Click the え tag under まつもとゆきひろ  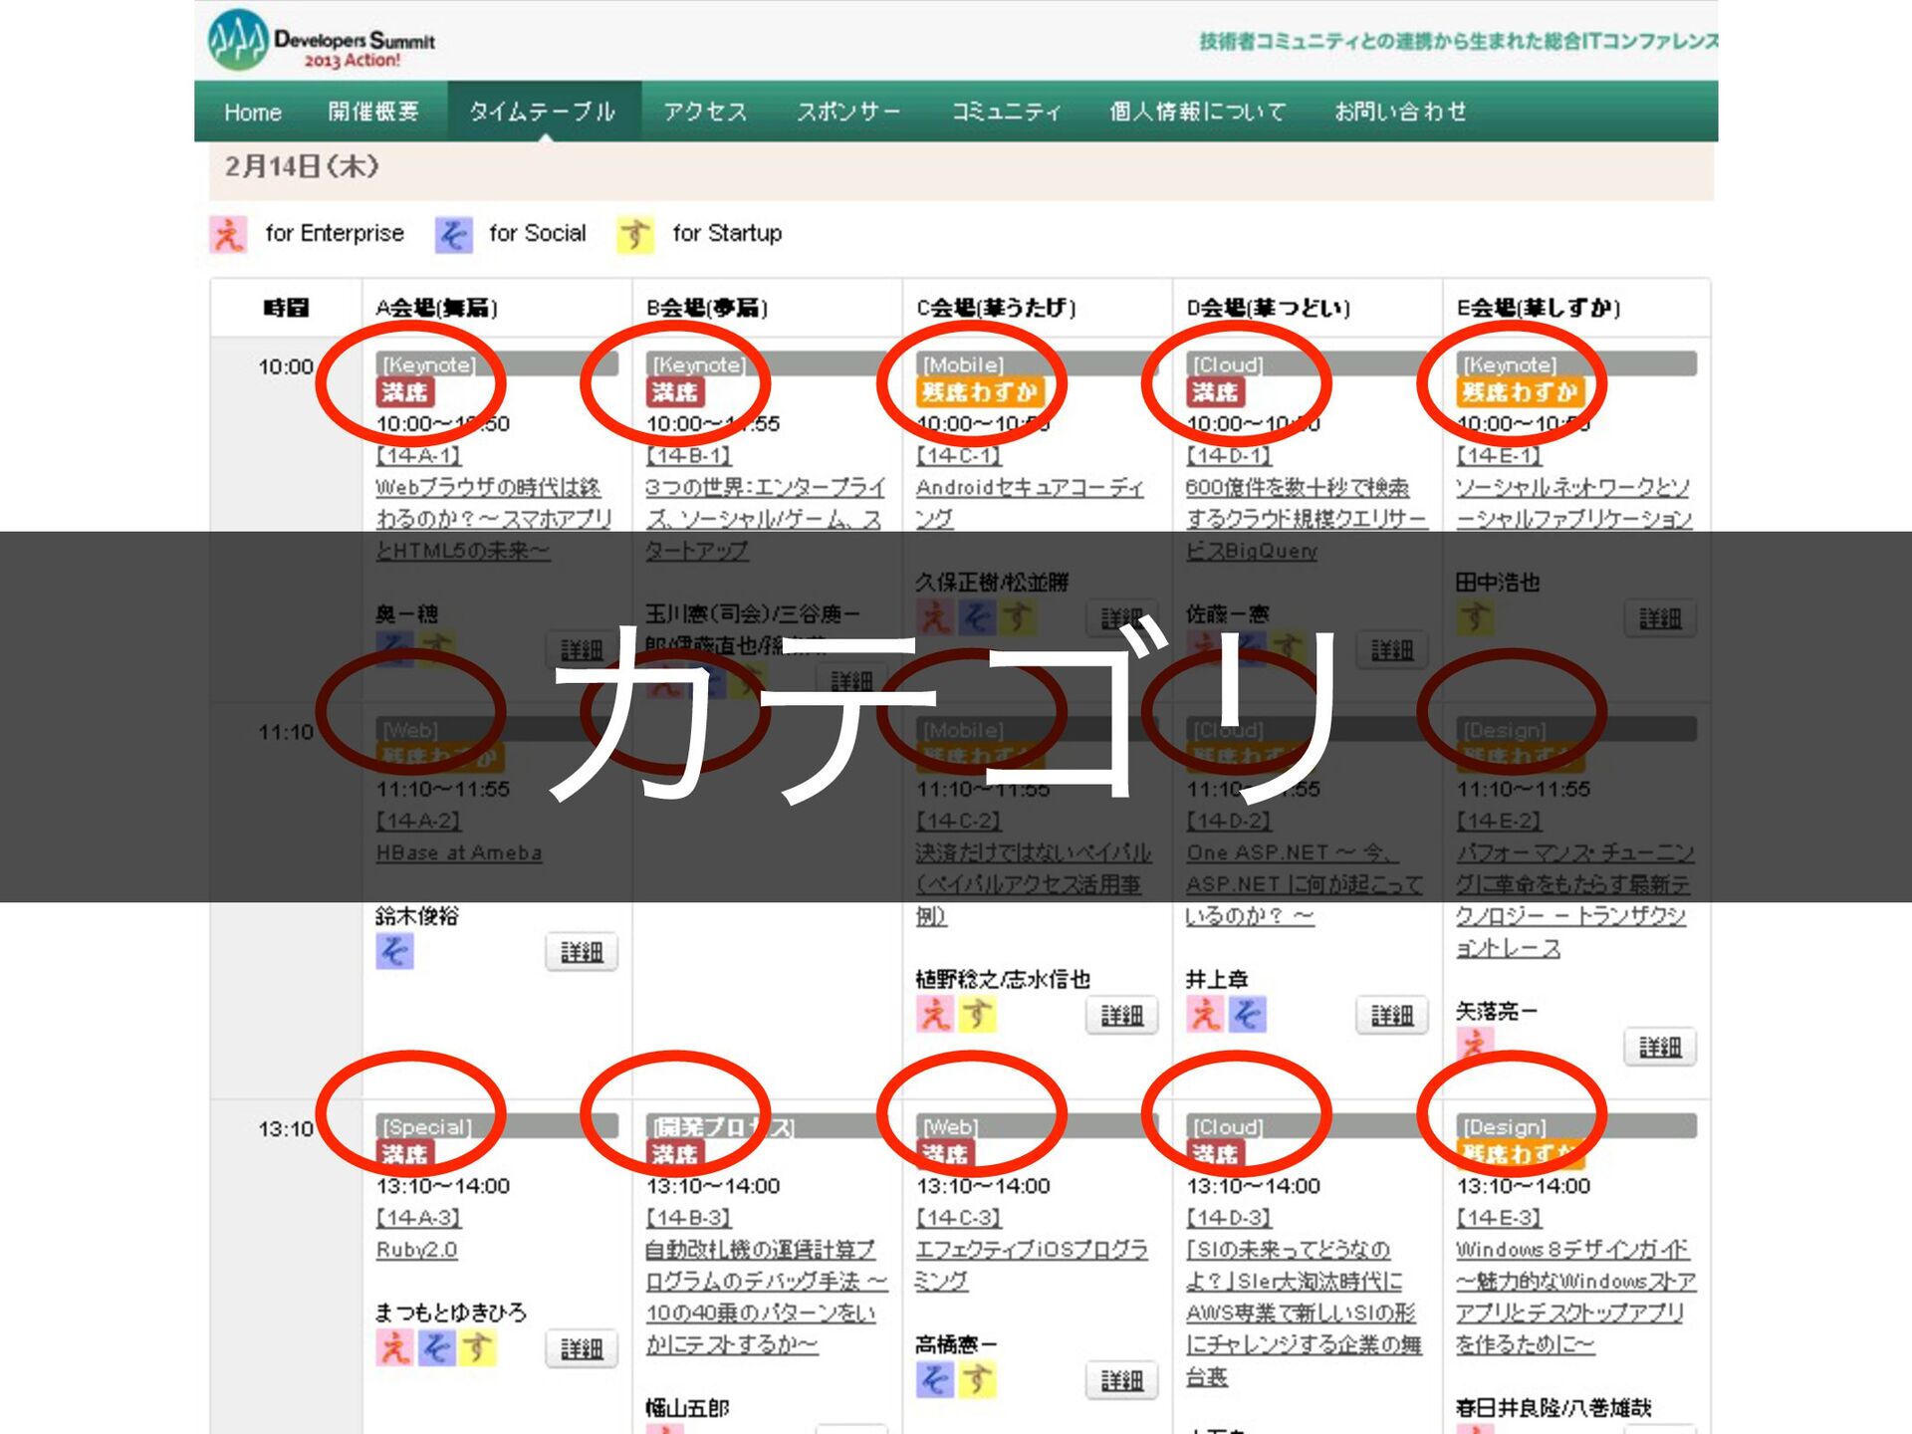pyautogui.click(x=394, y=1348)
